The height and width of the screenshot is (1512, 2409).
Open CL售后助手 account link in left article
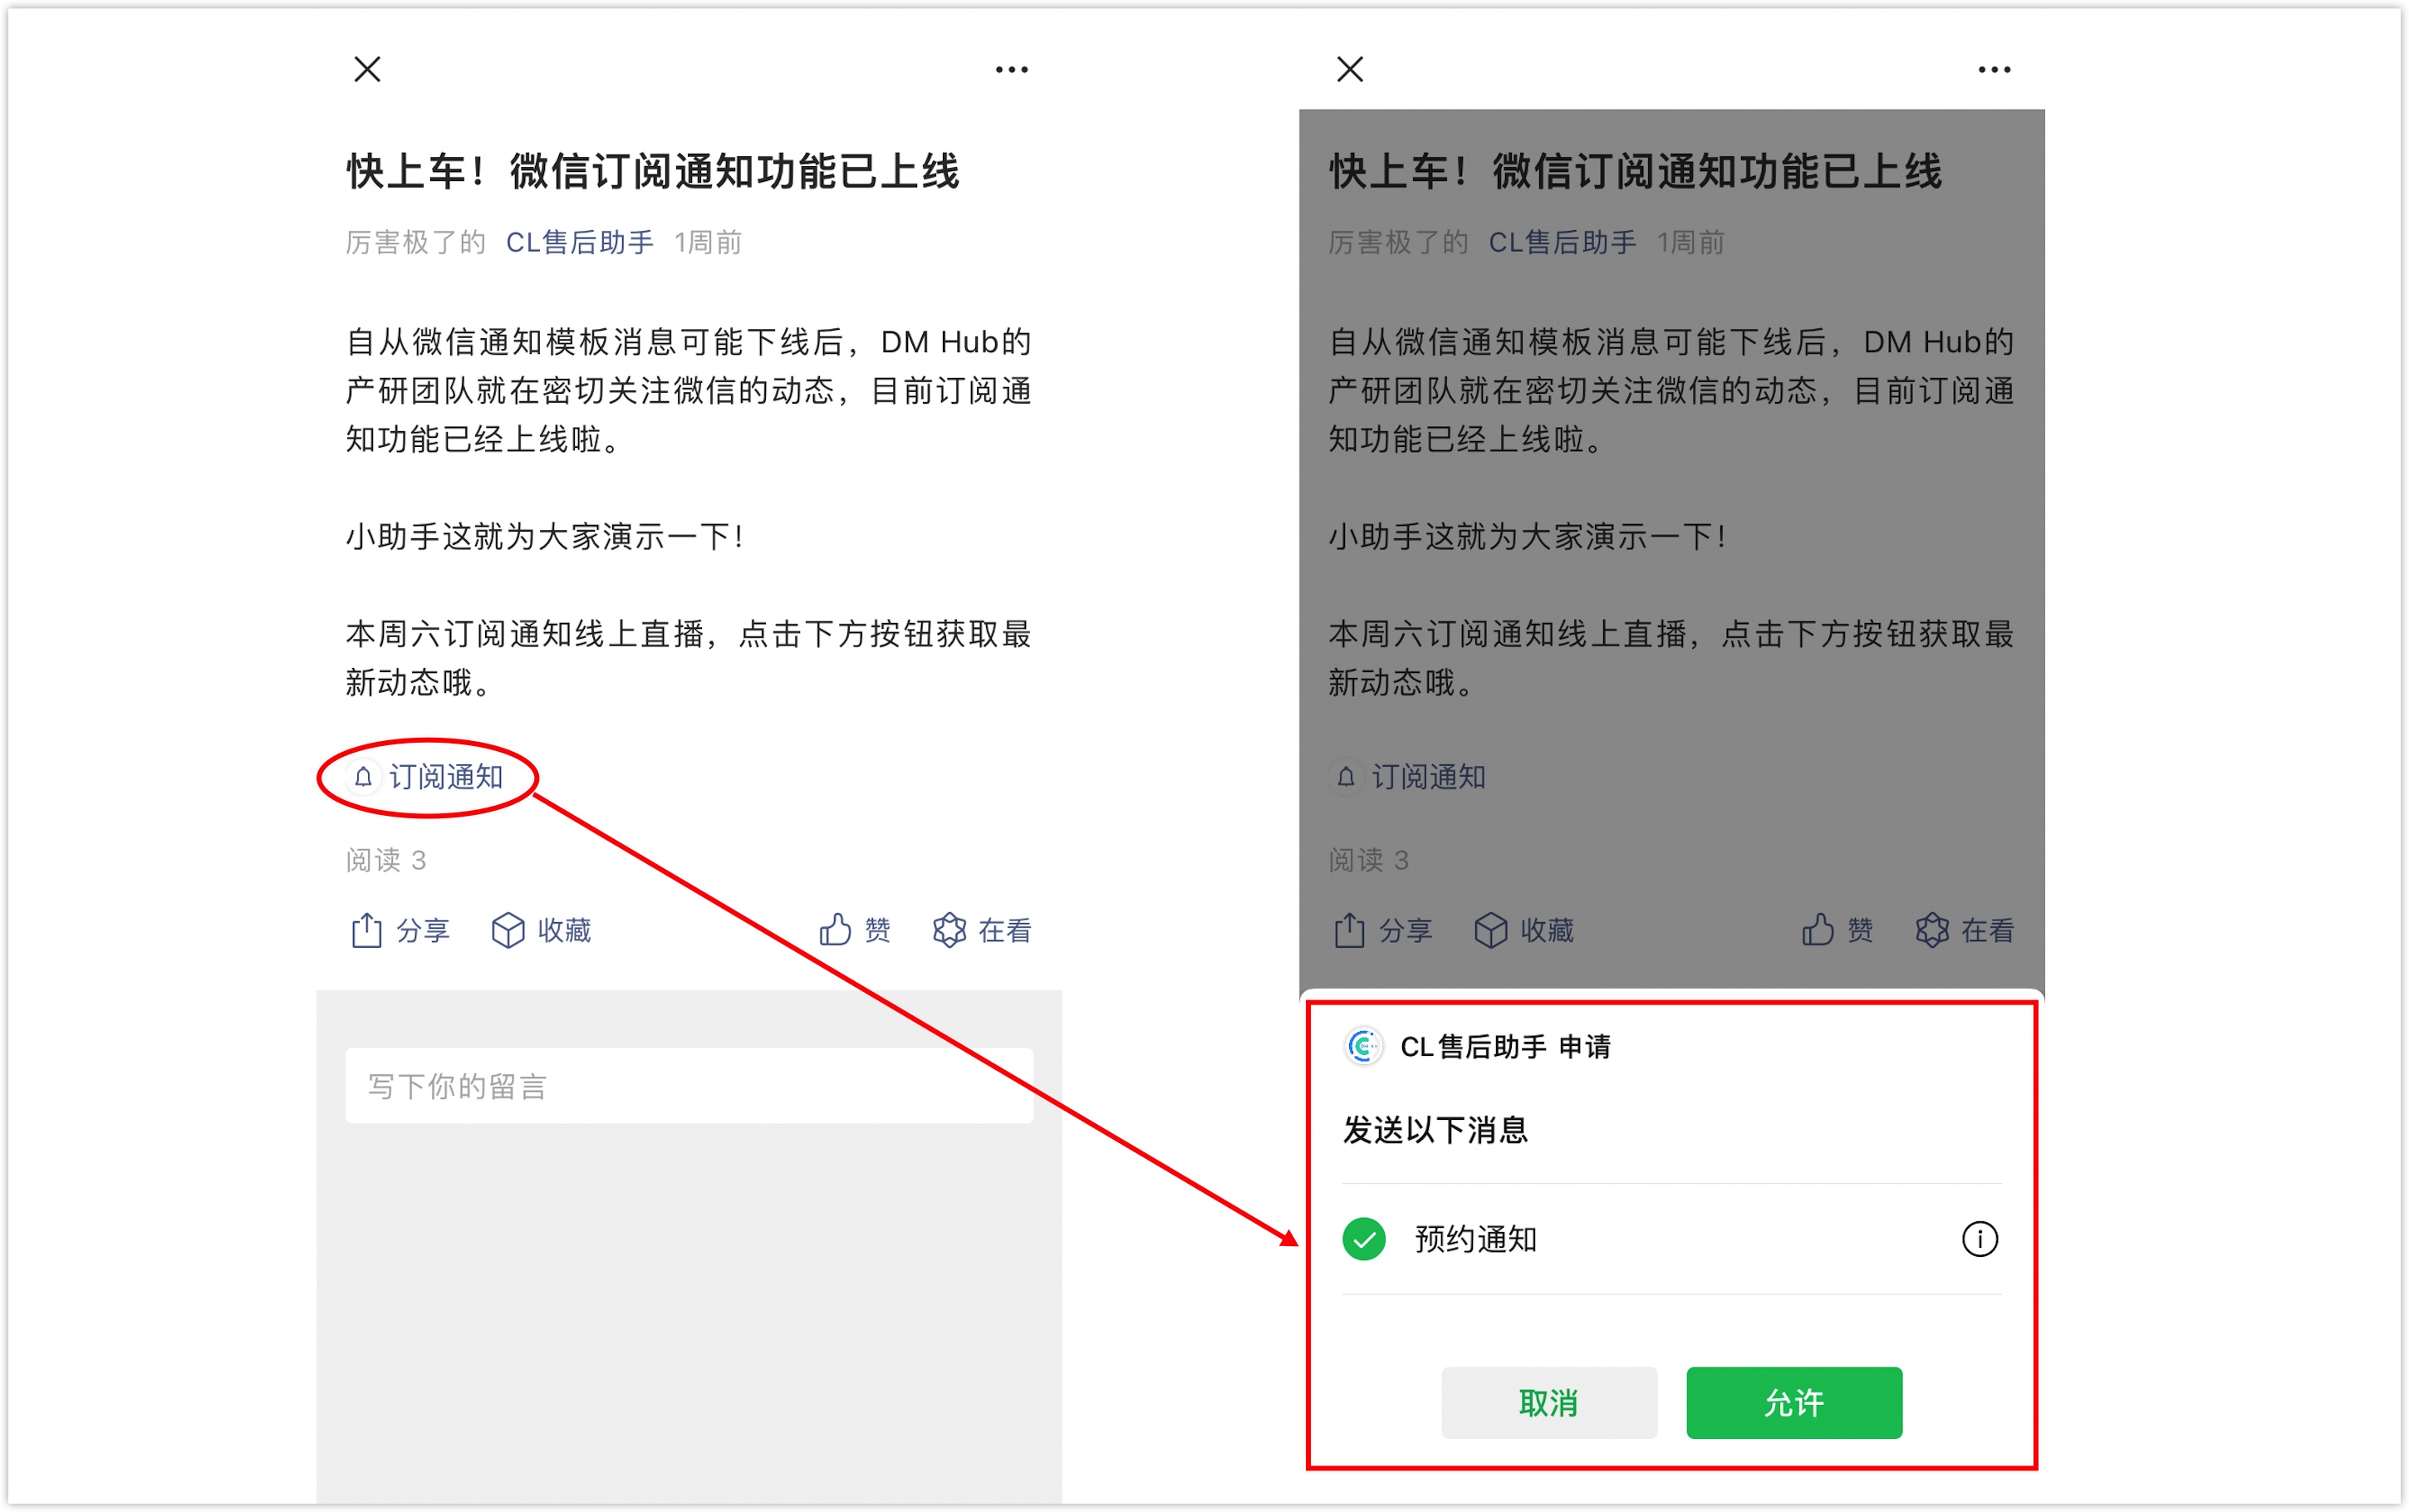click(580, 242)
